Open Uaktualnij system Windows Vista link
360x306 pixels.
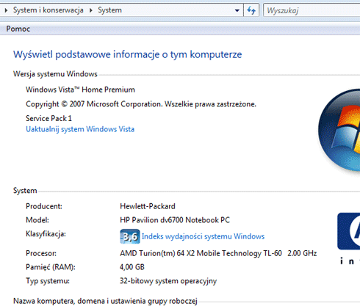[x=80, y=129]
